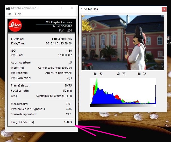The height and width of the screenshot is (142, 171).
Task: Click the black-to-white gradient bar under histogram
Action: point(123,105)
